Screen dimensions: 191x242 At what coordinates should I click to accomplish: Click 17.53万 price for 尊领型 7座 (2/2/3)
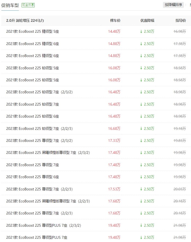click(x=114, y=189)
